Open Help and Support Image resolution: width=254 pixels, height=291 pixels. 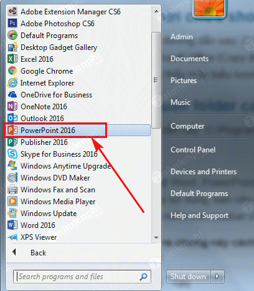(199, 215)
